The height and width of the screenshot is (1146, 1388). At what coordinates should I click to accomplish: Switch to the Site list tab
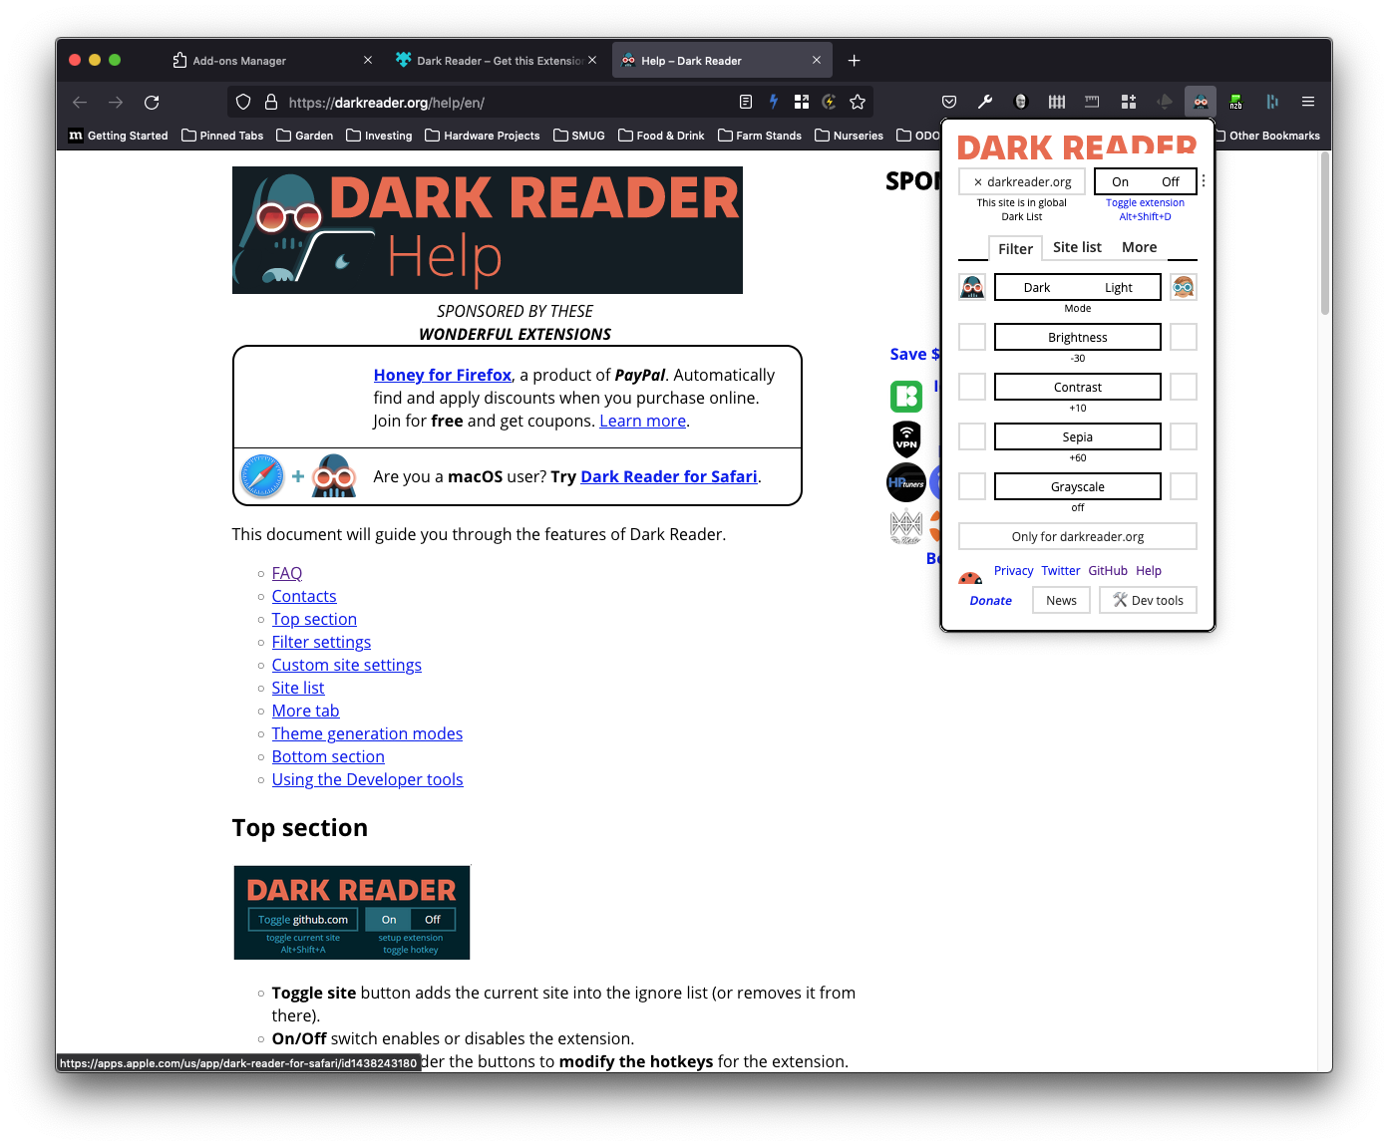point(1077,246)
